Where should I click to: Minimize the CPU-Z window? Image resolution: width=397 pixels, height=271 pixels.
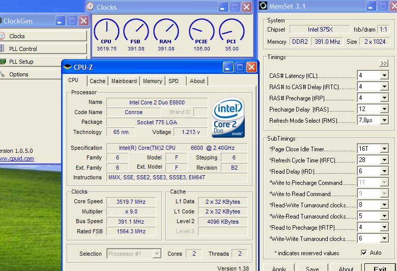tap(228, 67)
